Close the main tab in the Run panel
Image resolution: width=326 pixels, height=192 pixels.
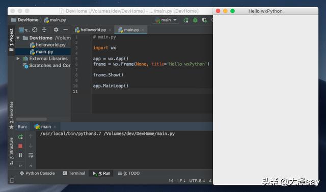pyautogui.click(x=55, y=127)
